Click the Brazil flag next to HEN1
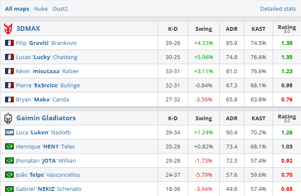 pos(9,147)
